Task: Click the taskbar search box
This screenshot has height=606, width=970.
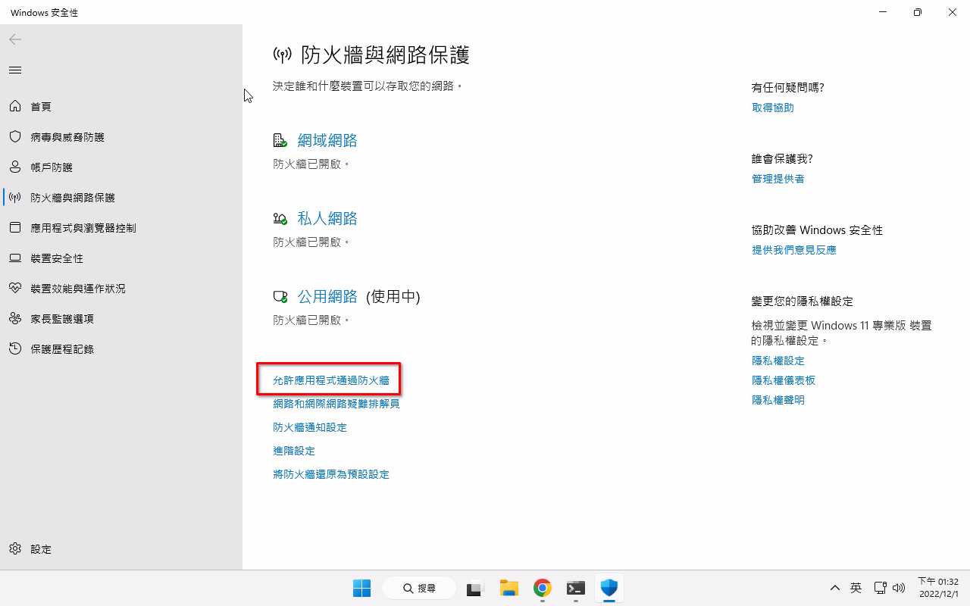Action: [419, 588]
